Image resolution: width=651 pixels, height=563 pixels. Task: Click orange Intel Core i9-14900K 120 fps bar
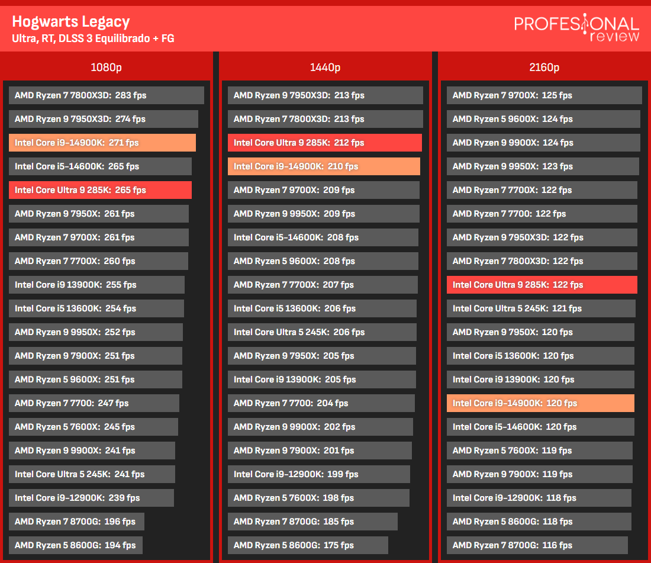coord(540,403)
